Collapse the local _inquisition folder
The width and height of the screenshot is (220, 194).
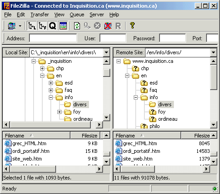33,61
